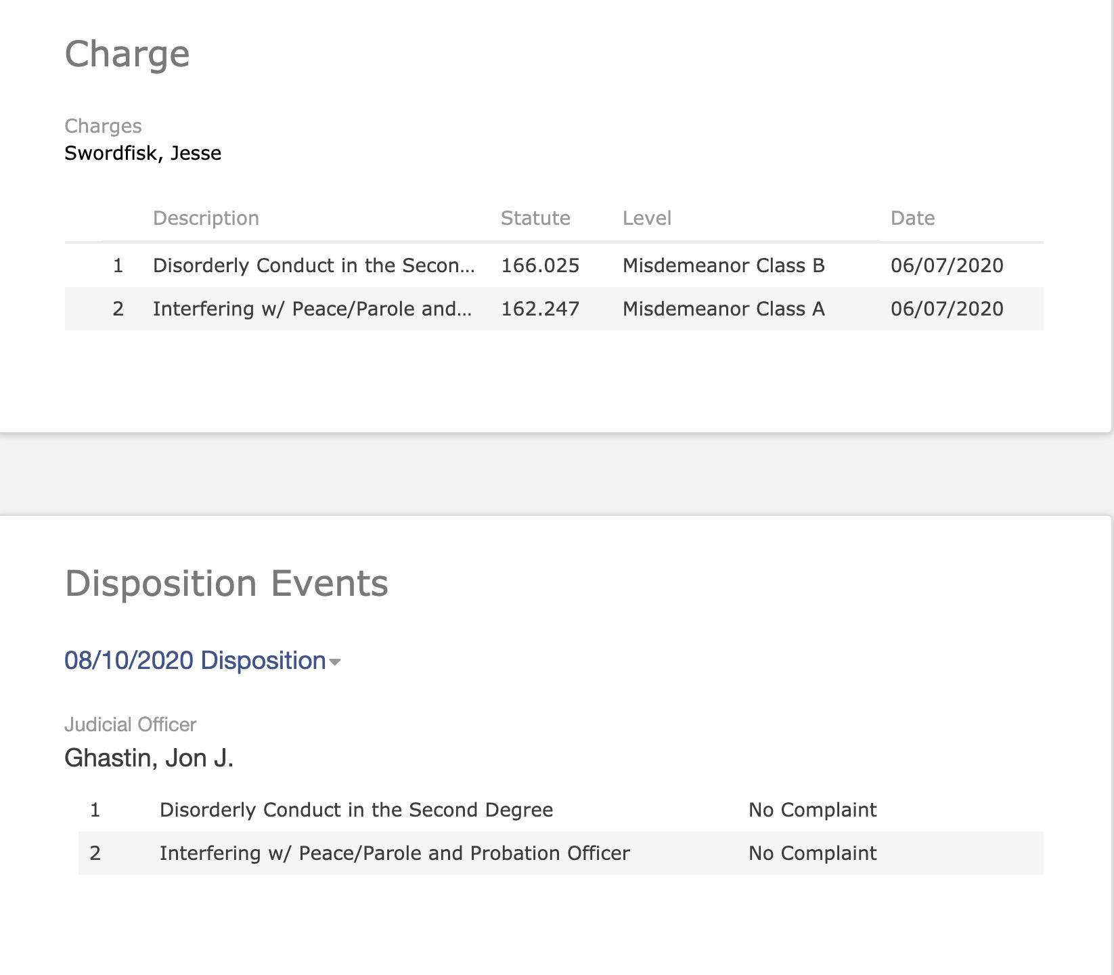This screenshot has width=1114, height=975.
Task: Click the Disposition Events section heading
Action: pyautogui.click(x=226, y=583)
